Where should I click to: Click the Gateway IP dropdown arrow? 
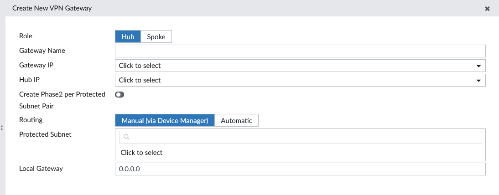(x=478, y=66)
